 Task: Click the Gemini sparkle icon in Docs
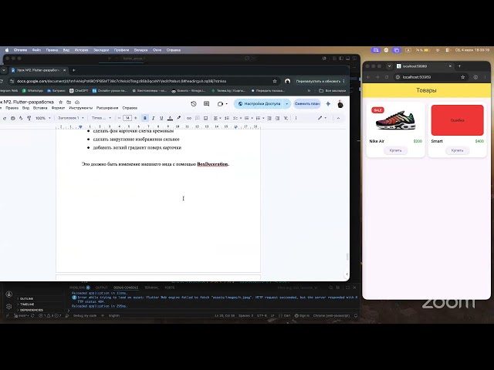tap(328, 104)
